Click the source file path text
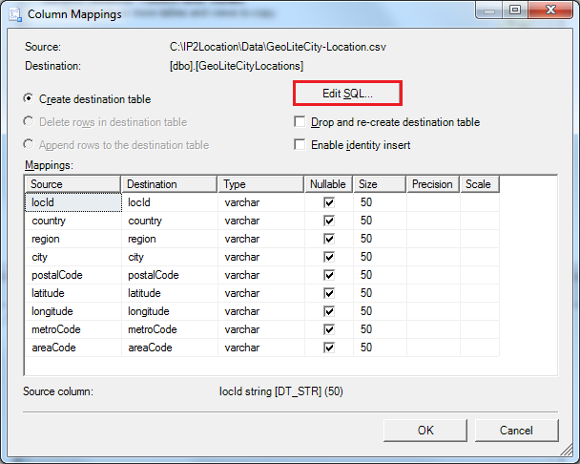This screenshot has height=464, width=580. click(x=278, y=47)
